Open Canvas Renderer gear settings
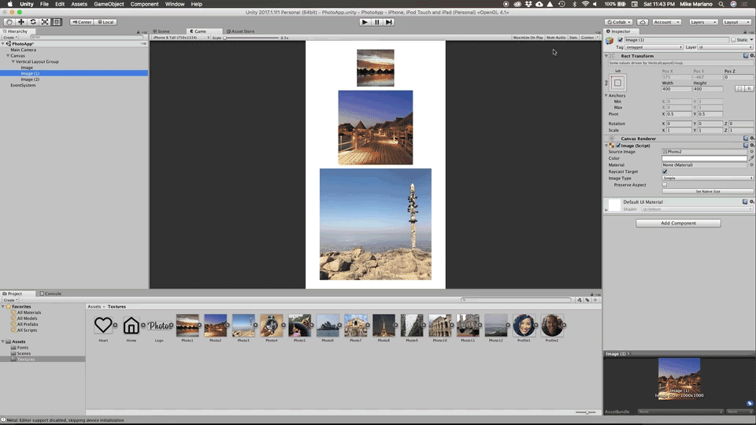This screenshot has width=756, height=425. pos(751,139)
